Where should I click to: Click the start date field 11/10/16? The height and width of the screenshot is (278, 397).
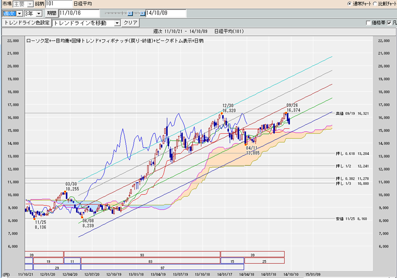point(79,13)
